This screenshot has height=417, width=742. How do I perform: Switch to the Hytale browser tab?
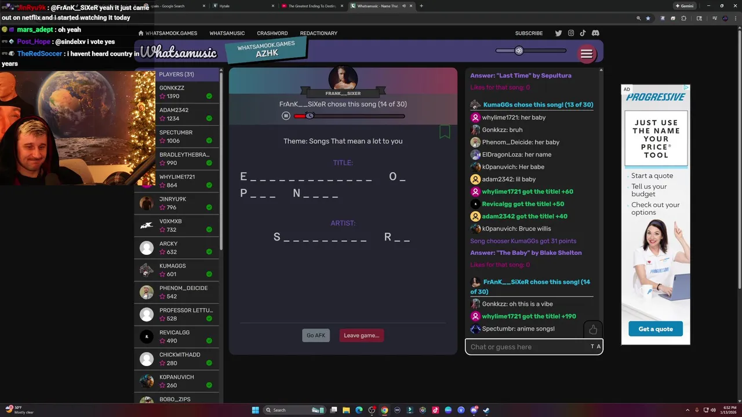tap(242, 6)
